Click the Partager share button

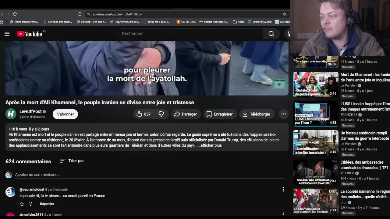(x=186, y=114)
